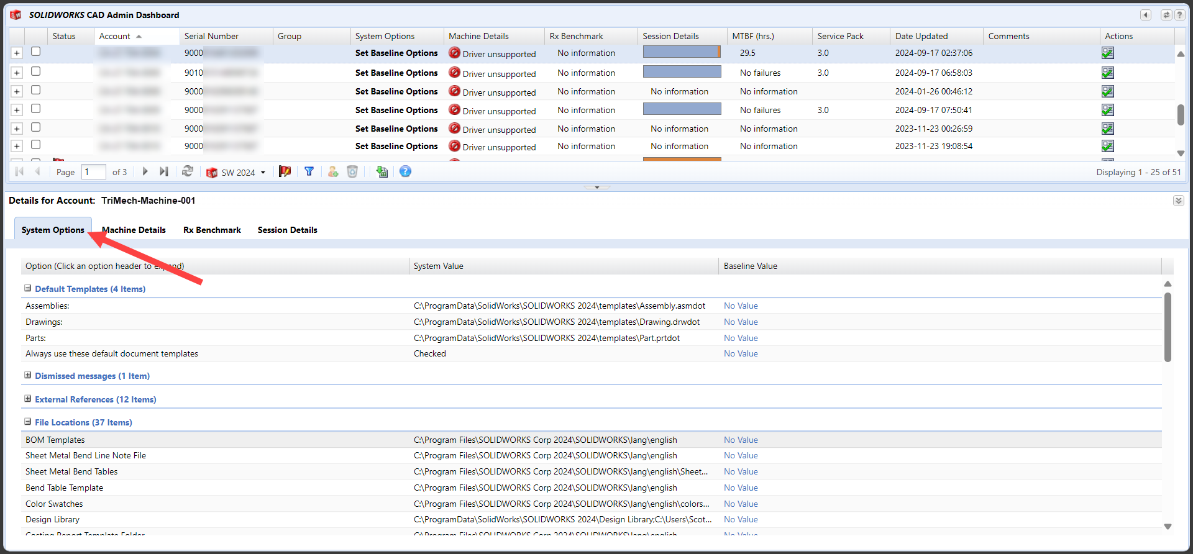Sort by the Date Updated column header
The width and height of the screenshot is (1193, 554).
[x=936, y=36]
